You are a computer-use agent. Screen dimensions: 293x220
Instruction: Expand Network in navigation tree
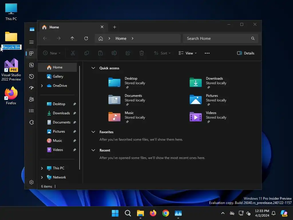pos(42,177)
